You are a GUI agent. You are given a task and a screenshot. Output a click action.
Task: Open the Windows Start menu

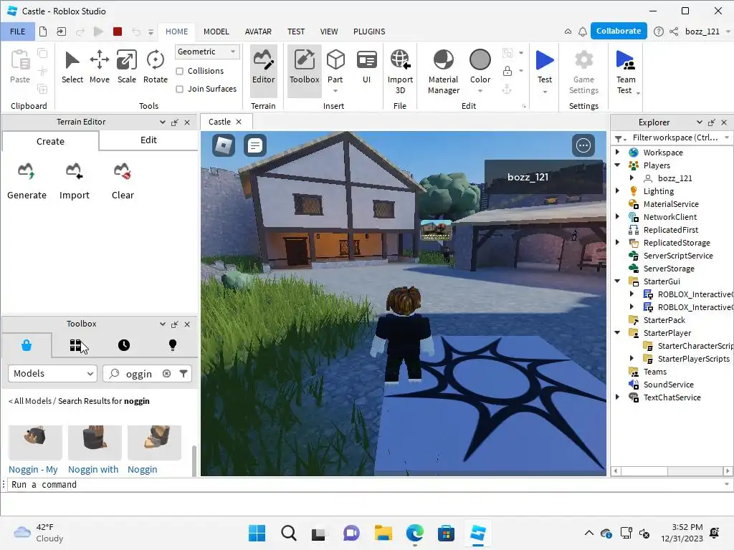[x=257, y=533]
